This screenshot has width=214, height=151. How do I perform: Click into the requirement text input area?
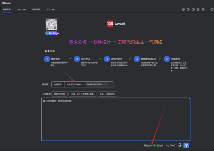(116, 119)
